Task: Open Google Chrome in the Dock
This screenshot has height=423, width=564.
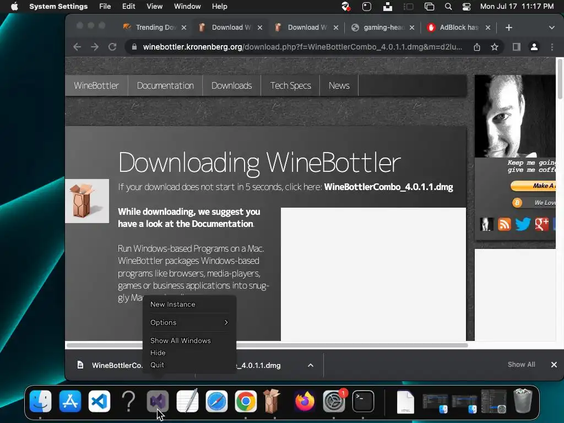Action: coord(246,401)
